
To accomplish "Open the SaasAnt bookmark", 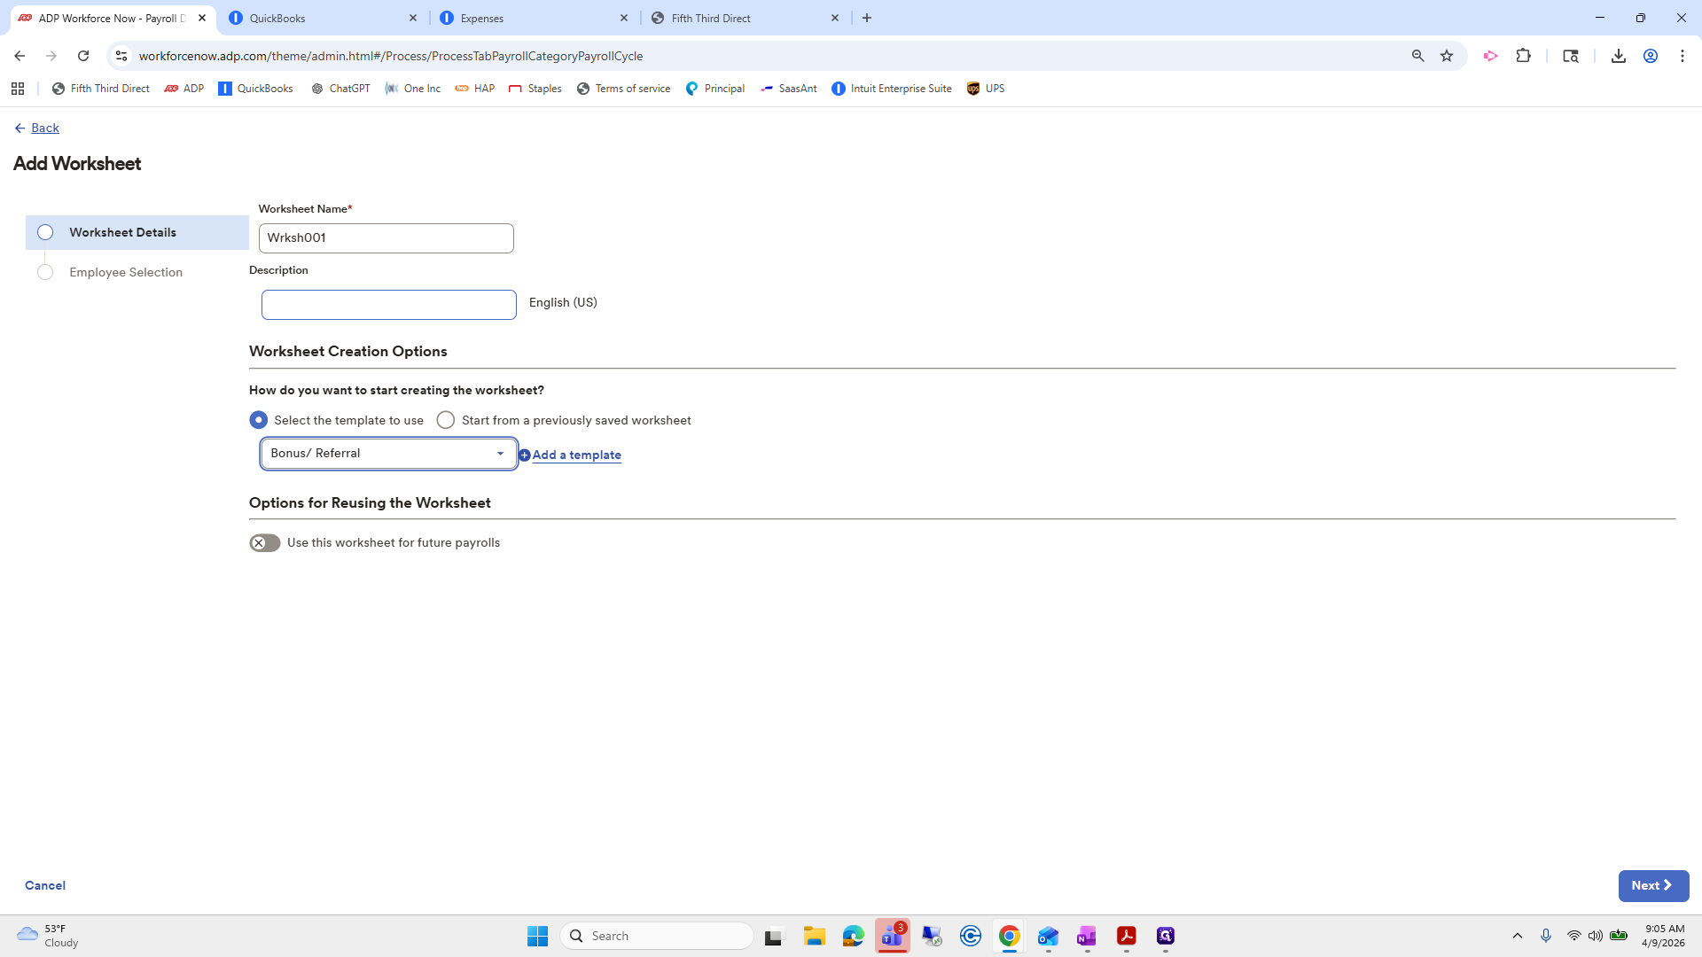I will (x=789, y=89).
